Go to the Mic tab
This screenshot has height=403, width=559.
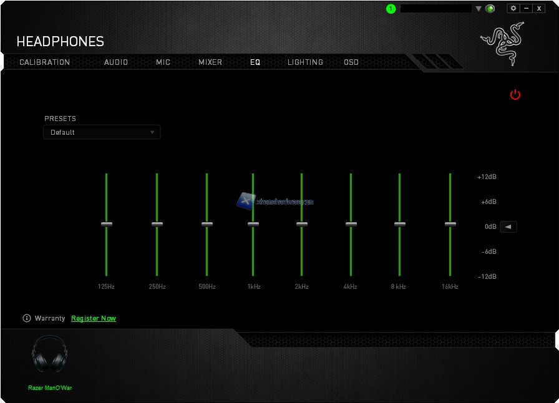pos(163,62)
